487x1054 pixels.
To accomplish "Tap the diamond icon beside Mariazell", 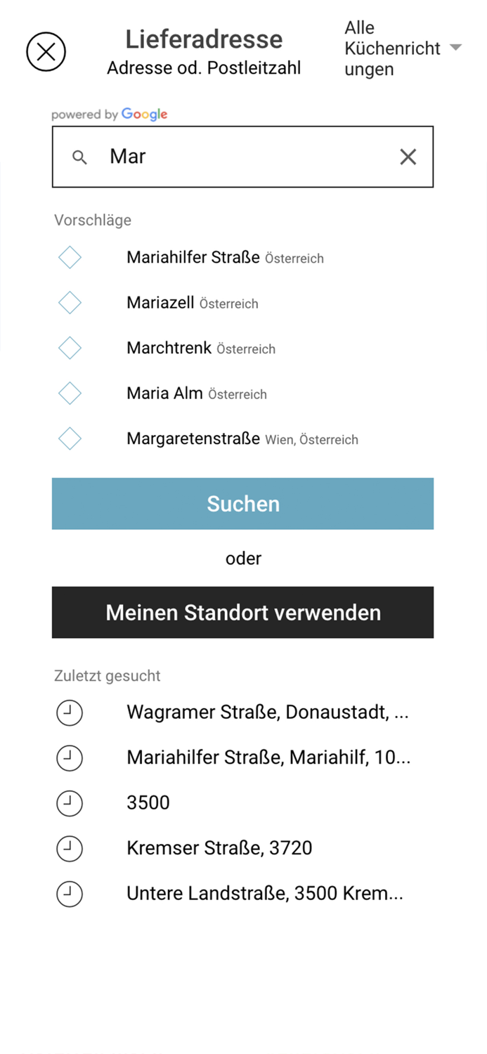I will point(70,303).
